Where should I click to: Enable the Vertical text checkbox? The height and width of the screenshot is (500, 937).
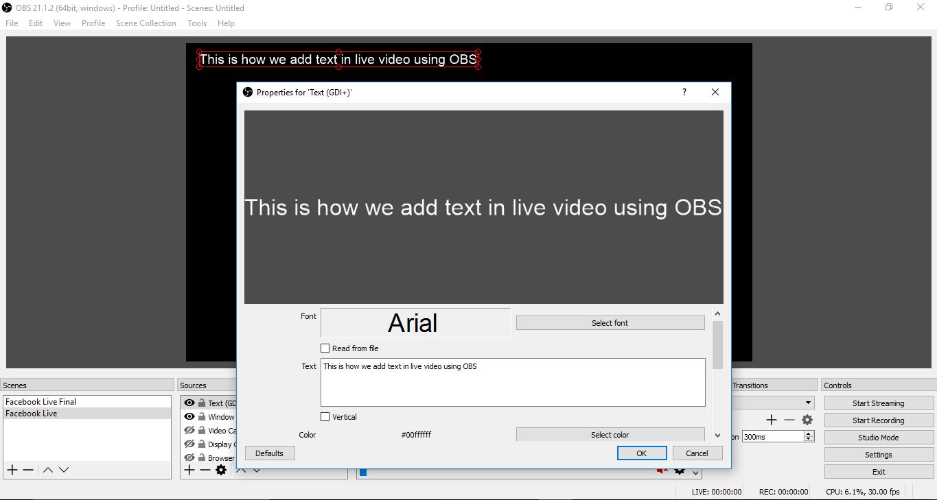325,417
